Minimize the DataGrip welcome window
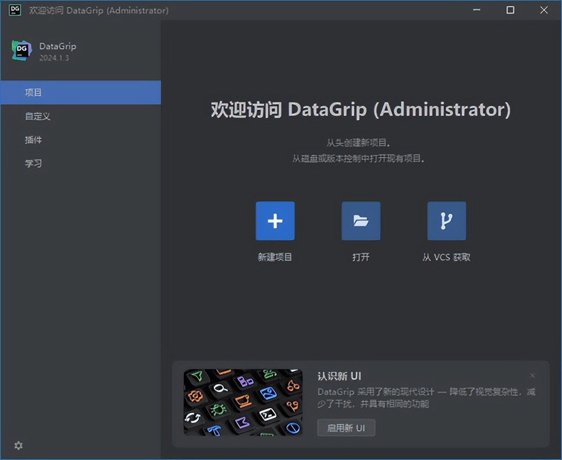The width and height of the screenshot is (562, 460). pyautogui.click(x=476, y=10)
